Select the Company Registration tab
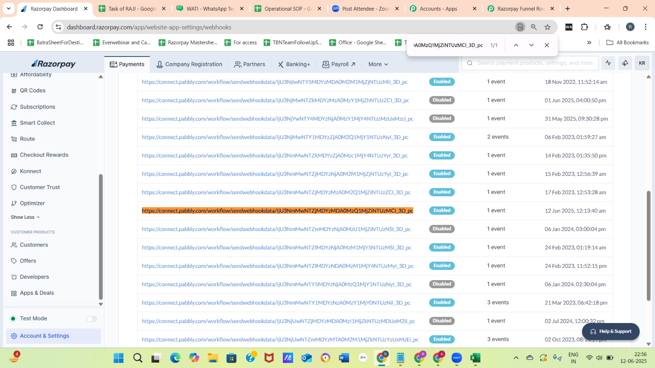Screen dimensions: 655x368 [x=190, y=64]
